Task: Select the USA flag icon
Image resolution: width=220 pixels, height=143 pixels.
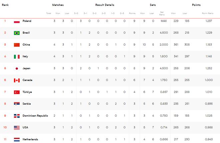Action: click(17, 128)
